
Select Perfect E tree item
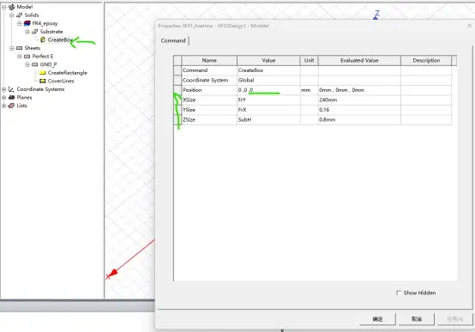(x=43, y=56)
